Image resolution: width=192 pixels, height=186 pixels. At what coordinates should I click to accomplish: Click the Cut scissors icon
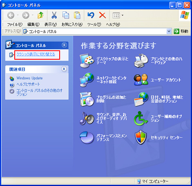tap(54, 15)
